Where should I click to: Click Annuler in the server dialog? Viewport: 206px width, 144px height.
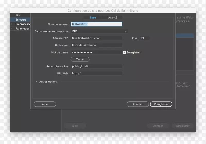138,104
